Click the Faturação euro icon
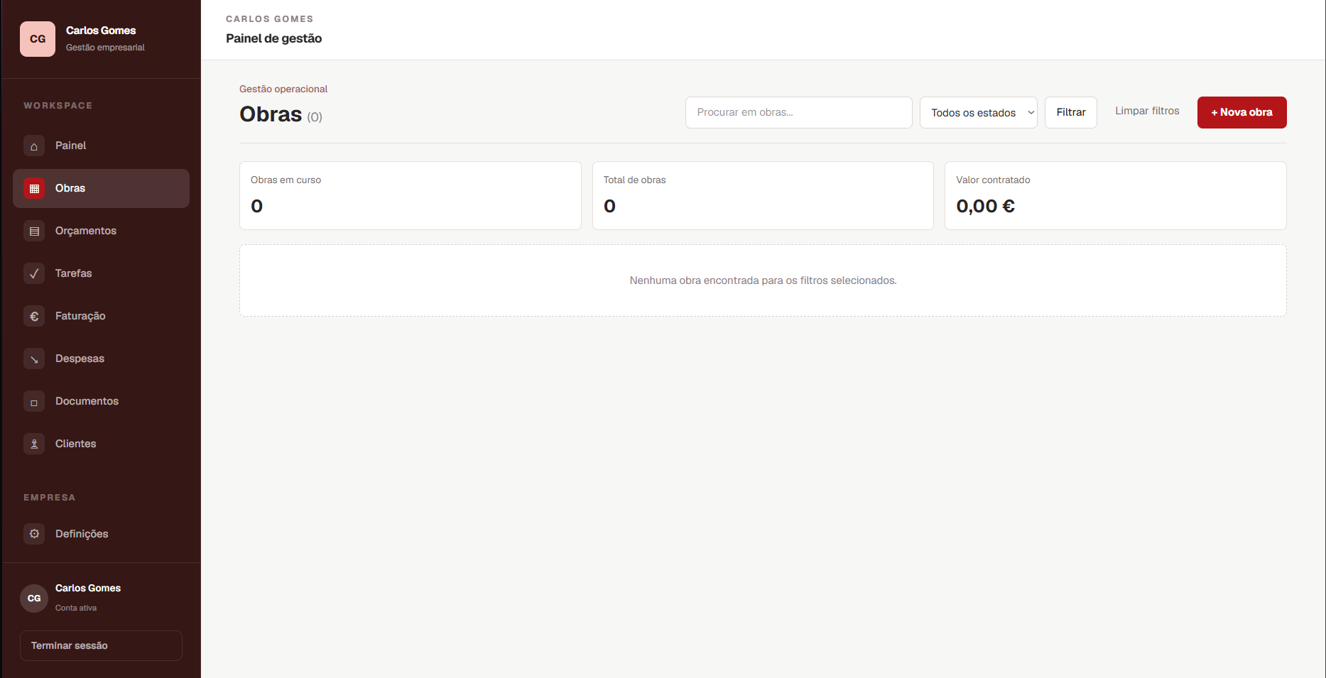1326x678 pixels. (x=34, y=316)
